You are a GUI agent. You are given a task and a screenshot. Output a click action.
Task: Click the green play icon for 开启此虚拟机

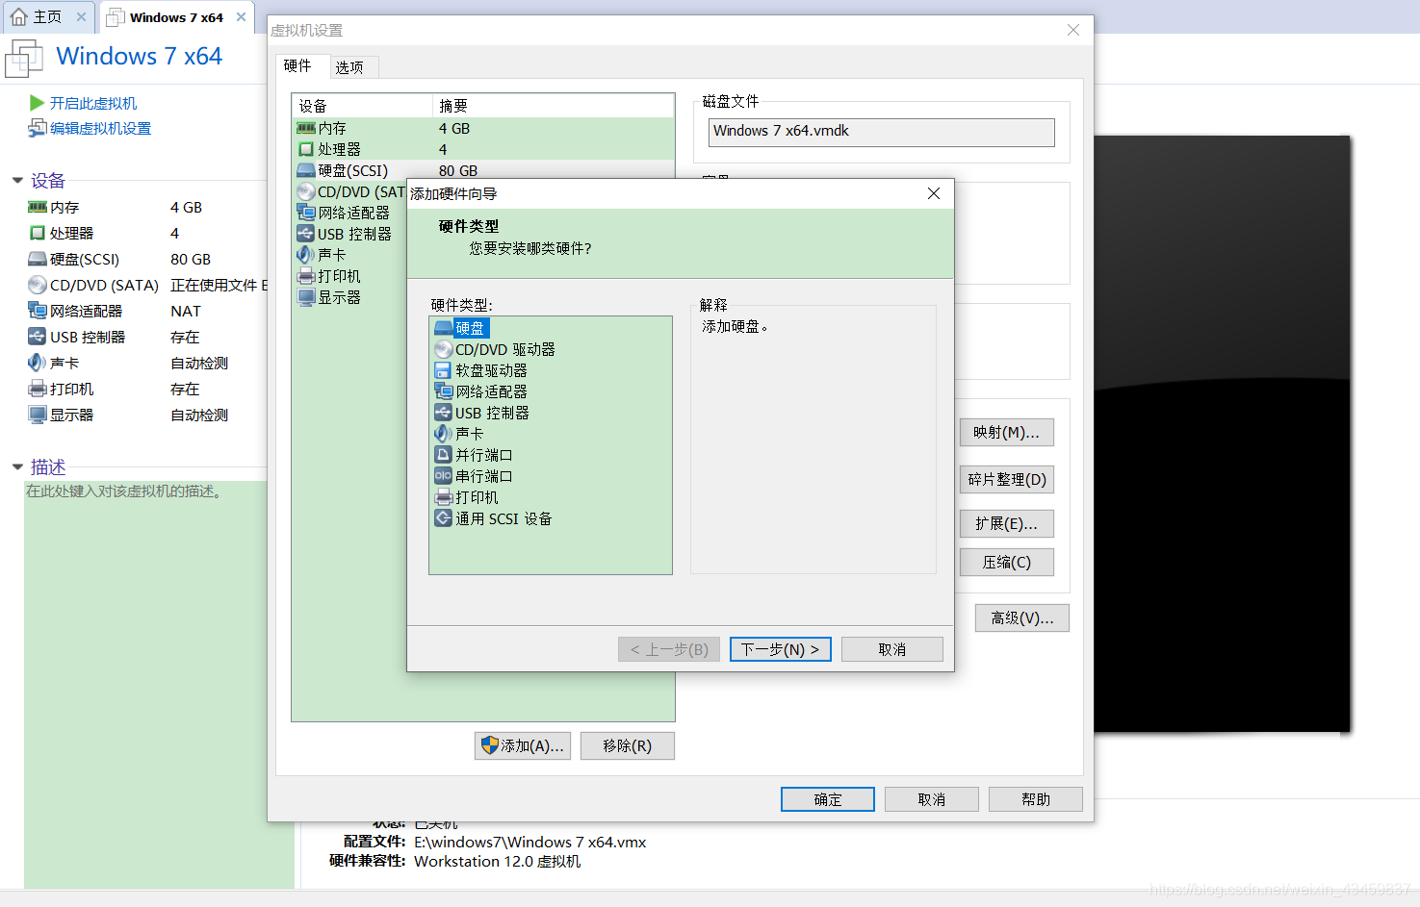[37, 103]
